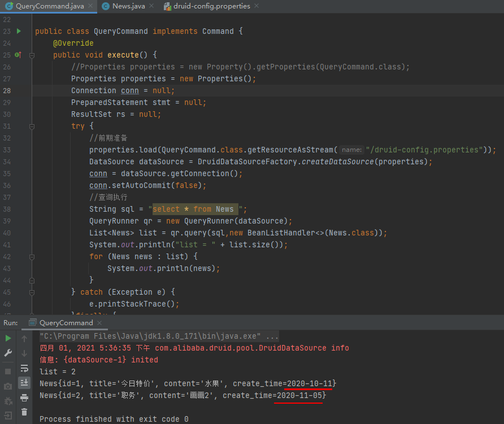Click the properties file icon on druid-config tab

(167, 6)
